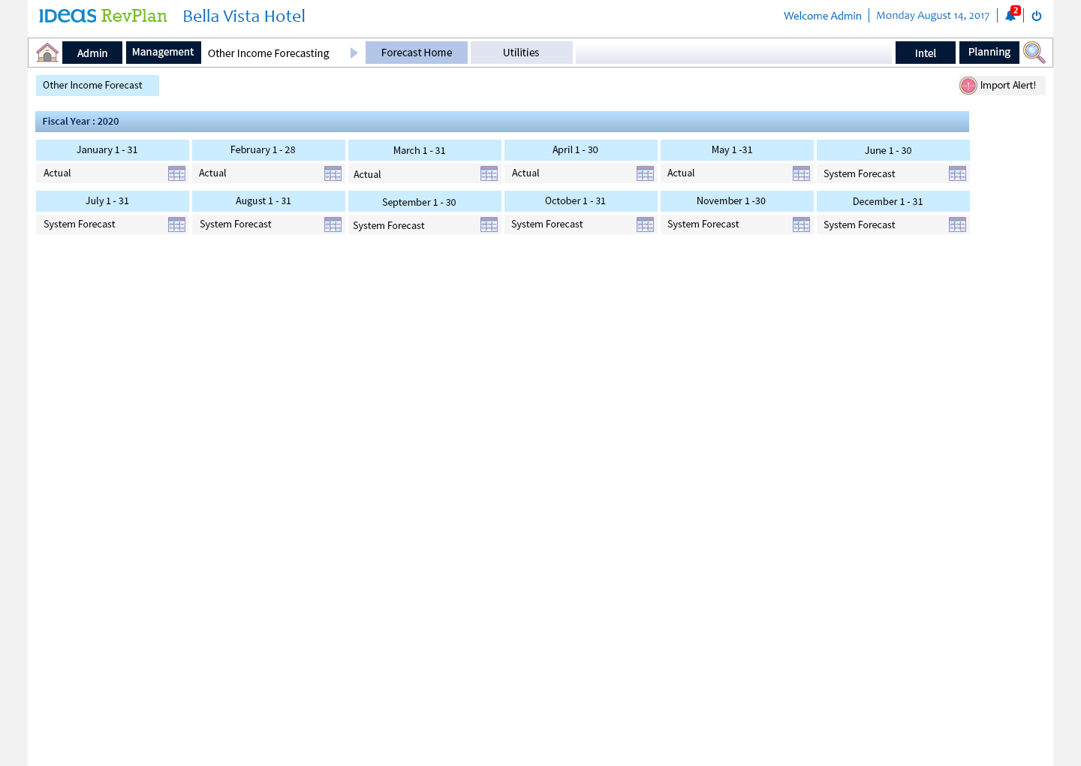
Task: Select the Other Income Forecast label
Action: click(93, 86)
